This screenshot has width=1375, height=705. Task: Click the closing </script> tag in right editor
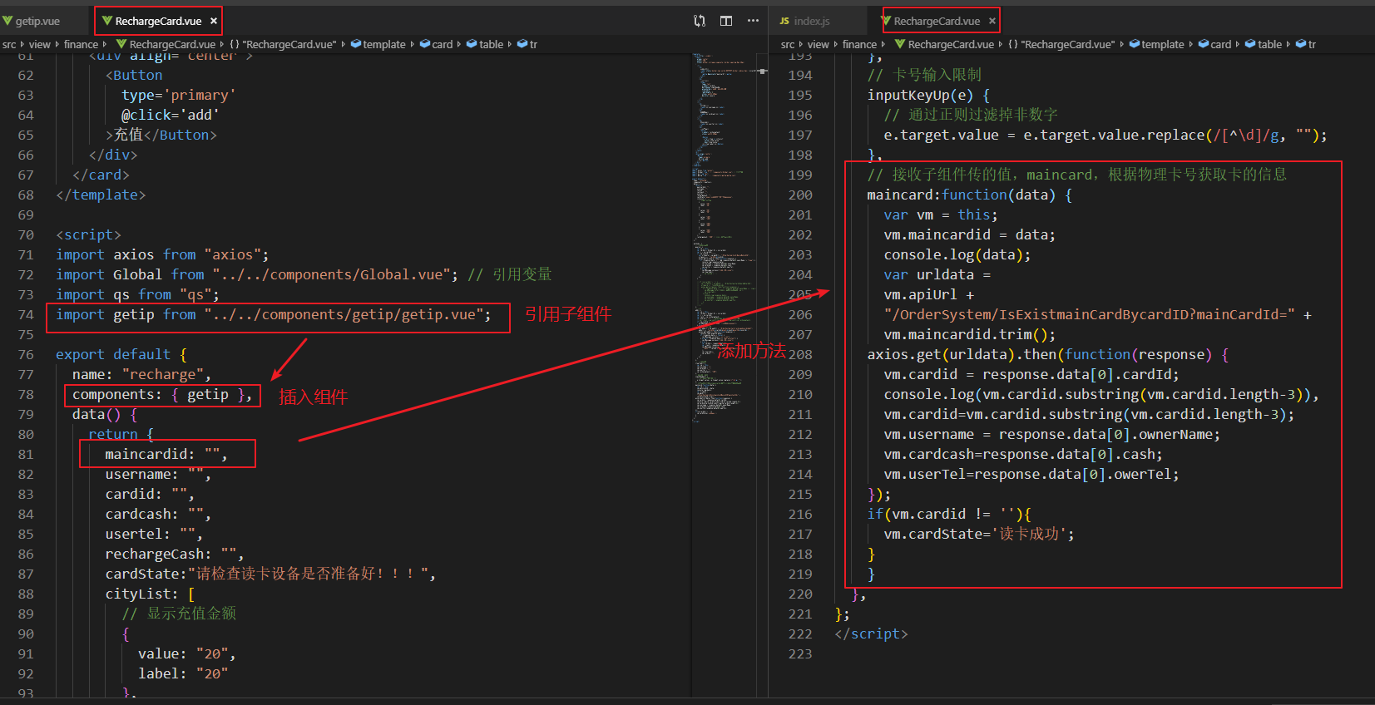871,634
